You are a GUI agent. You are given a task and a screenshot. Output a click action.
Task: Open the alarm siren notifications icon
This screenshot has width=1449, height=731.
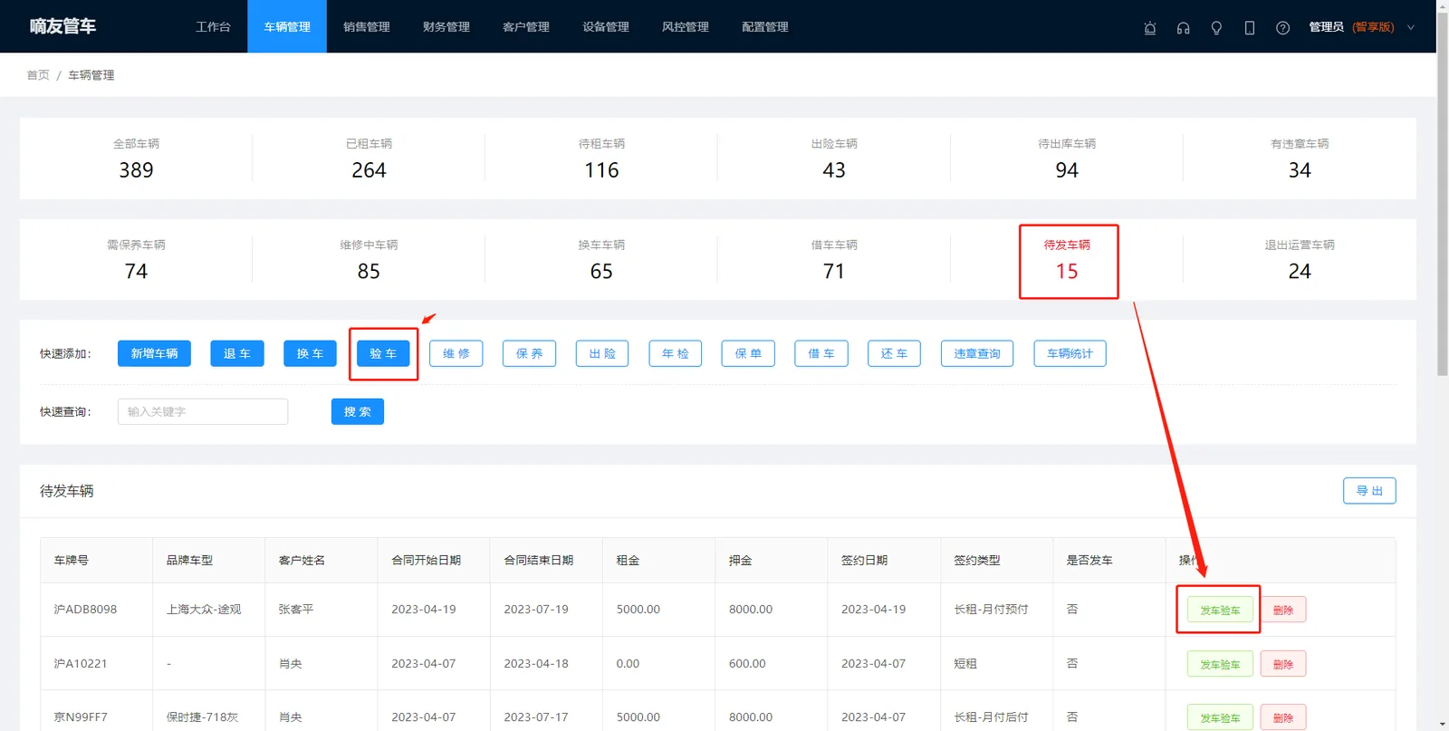click(x=1150, y=28)
